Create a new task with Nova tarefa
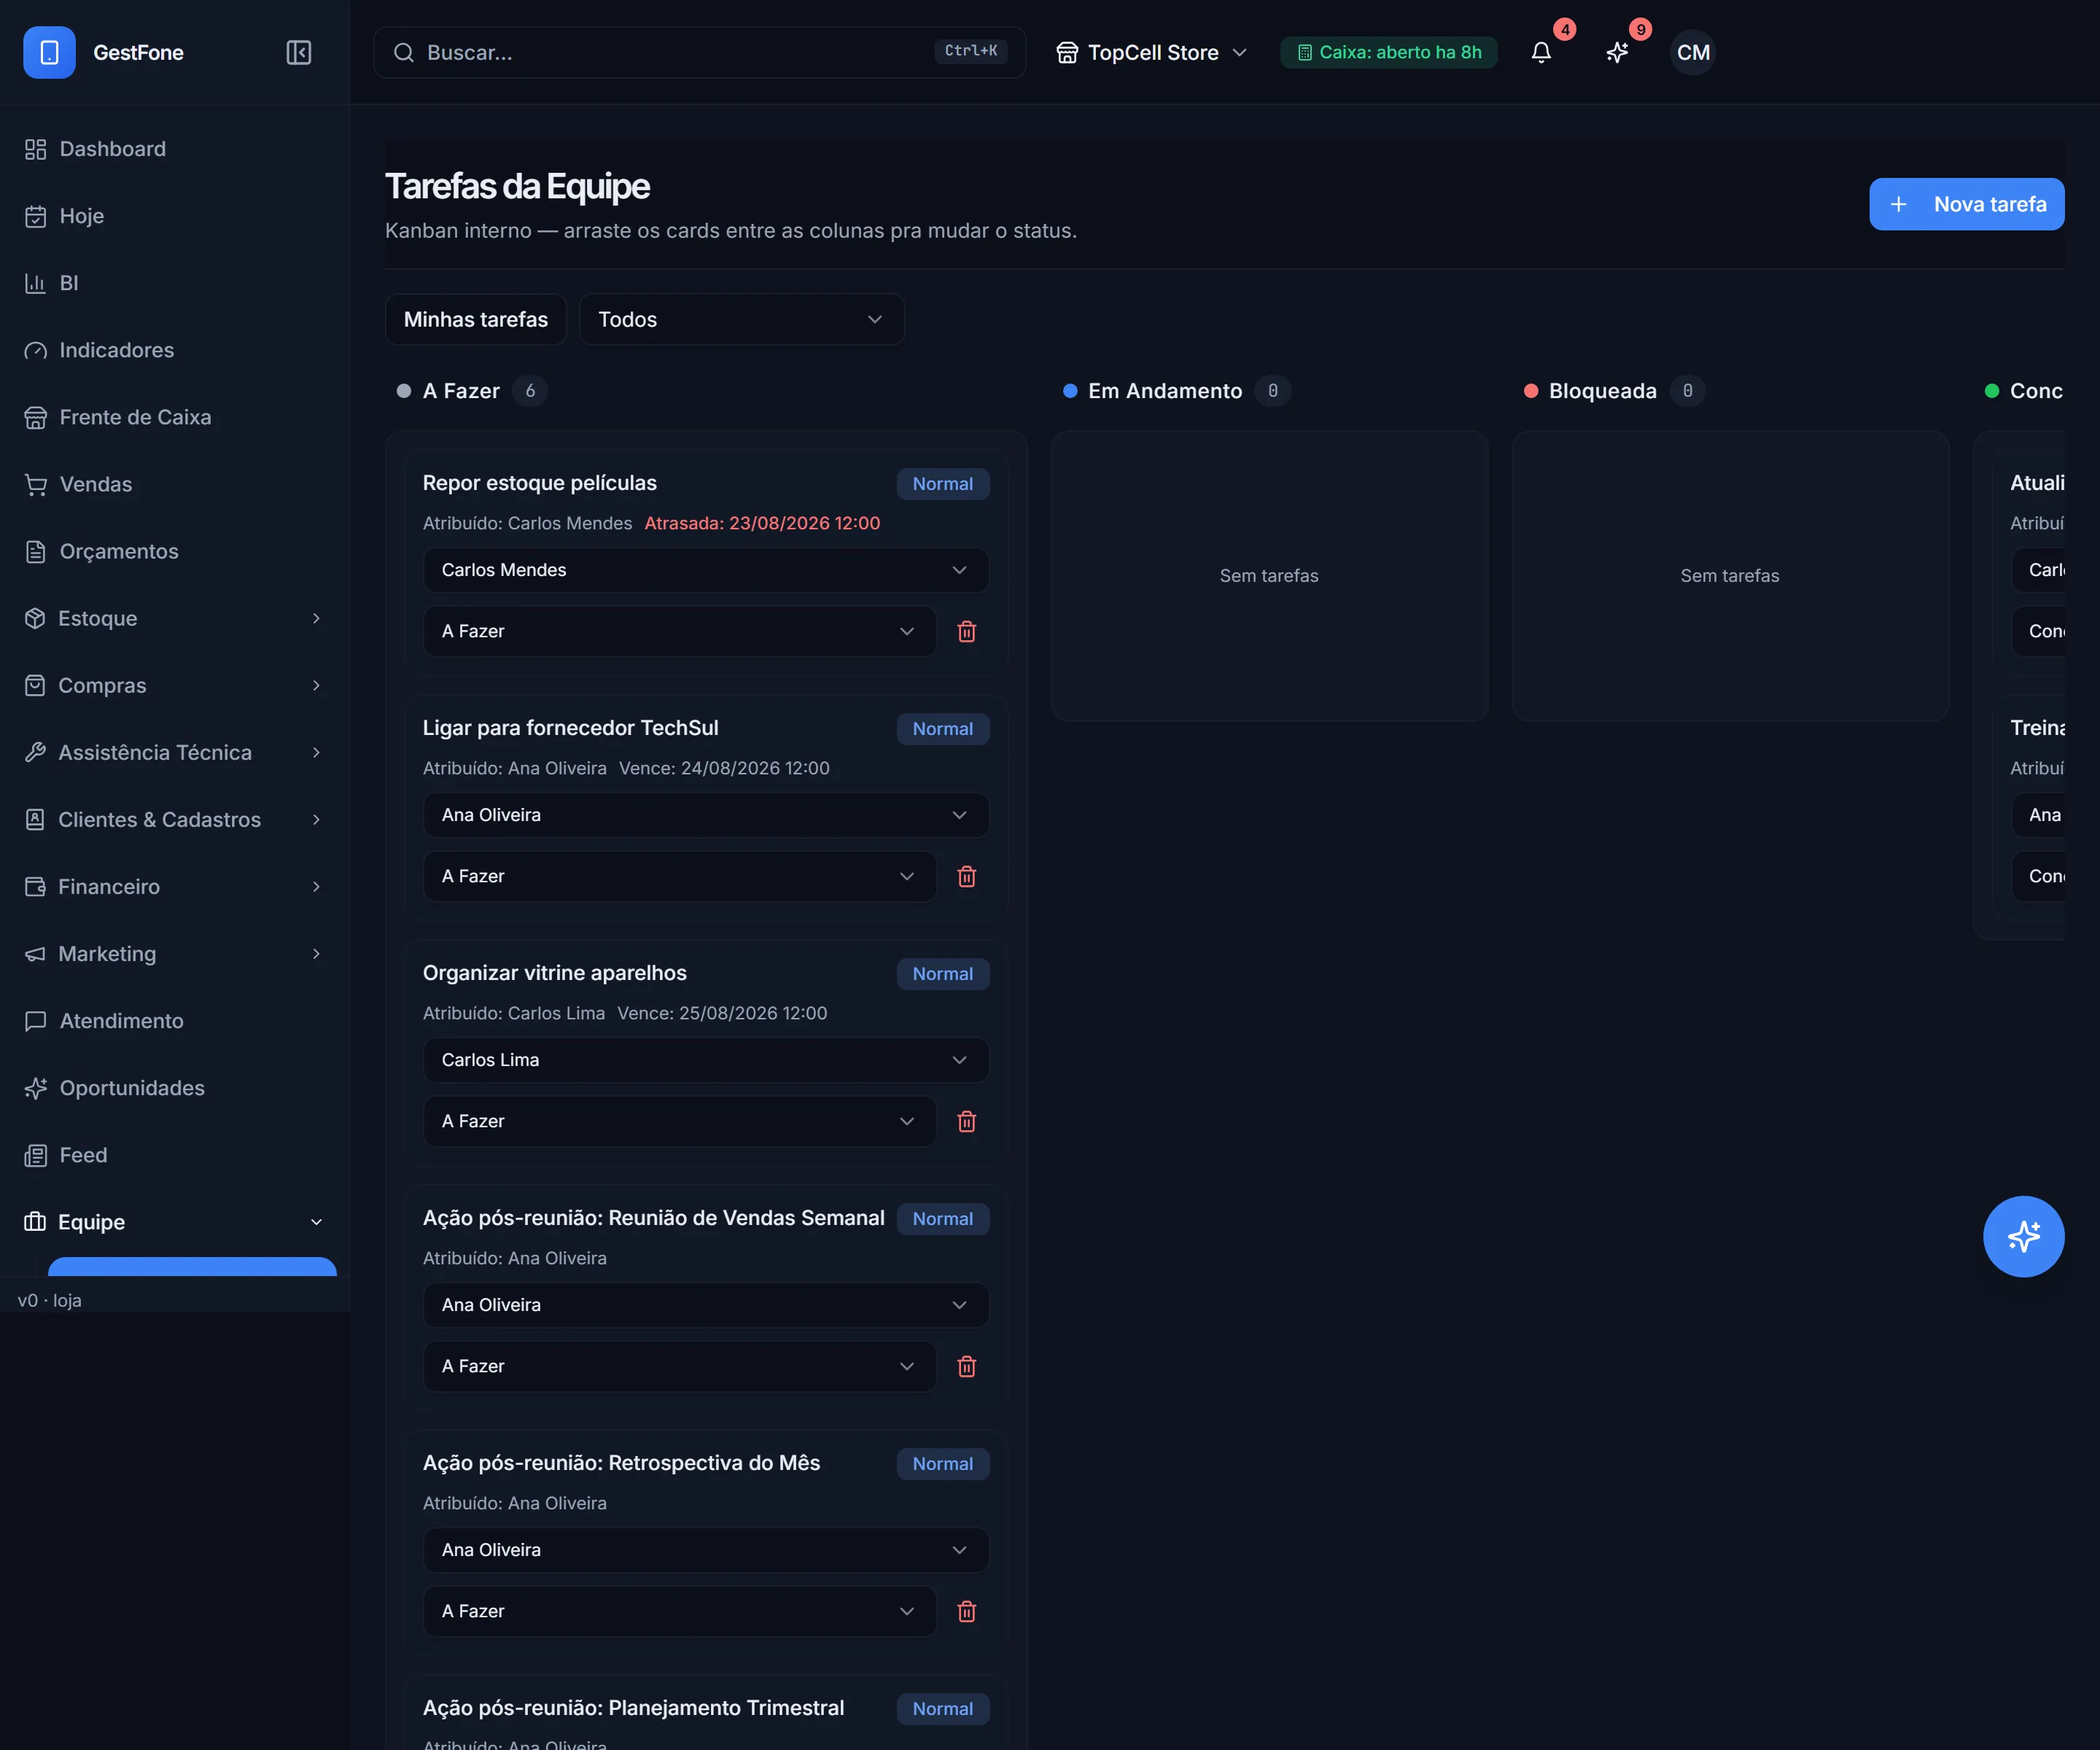This screenshot has height=1750, width=2100. click(1966, 204)
